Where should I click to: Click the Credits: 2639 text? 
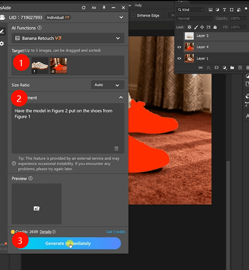(27, 232)
